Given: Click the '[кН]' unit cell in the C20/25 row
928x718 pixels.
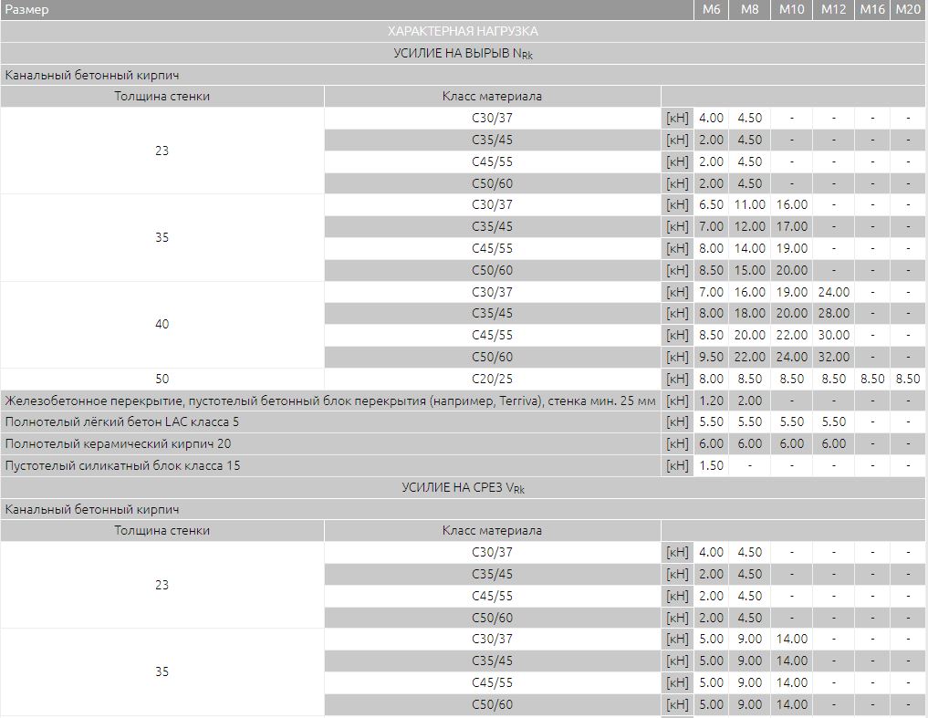Looking at the screenshot, I should pos(677,379).
